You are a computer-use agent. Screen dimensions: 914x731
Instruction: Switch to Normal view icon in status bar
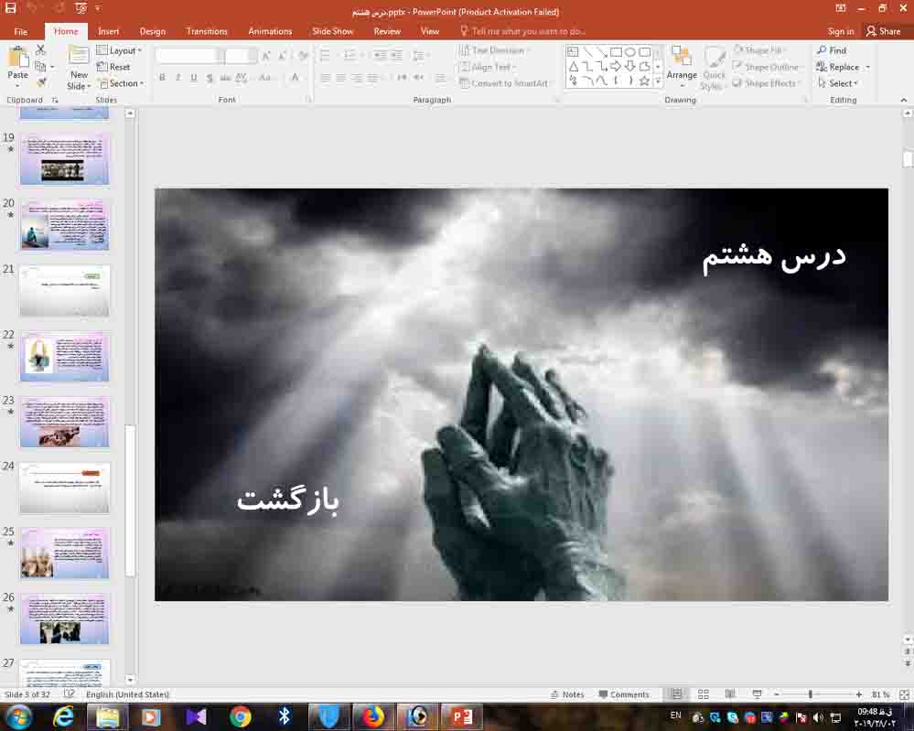[676, 694]
